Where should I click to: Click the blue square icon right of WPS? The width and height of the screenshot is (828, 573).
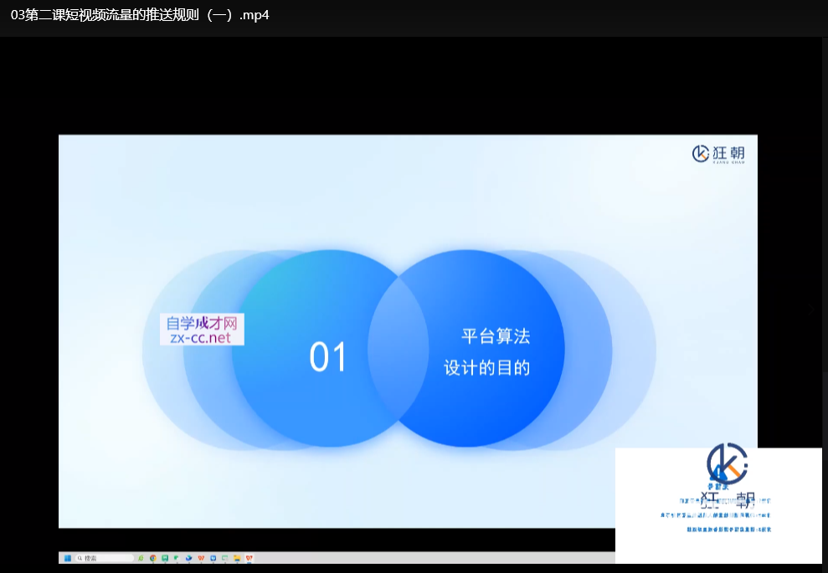213,558
